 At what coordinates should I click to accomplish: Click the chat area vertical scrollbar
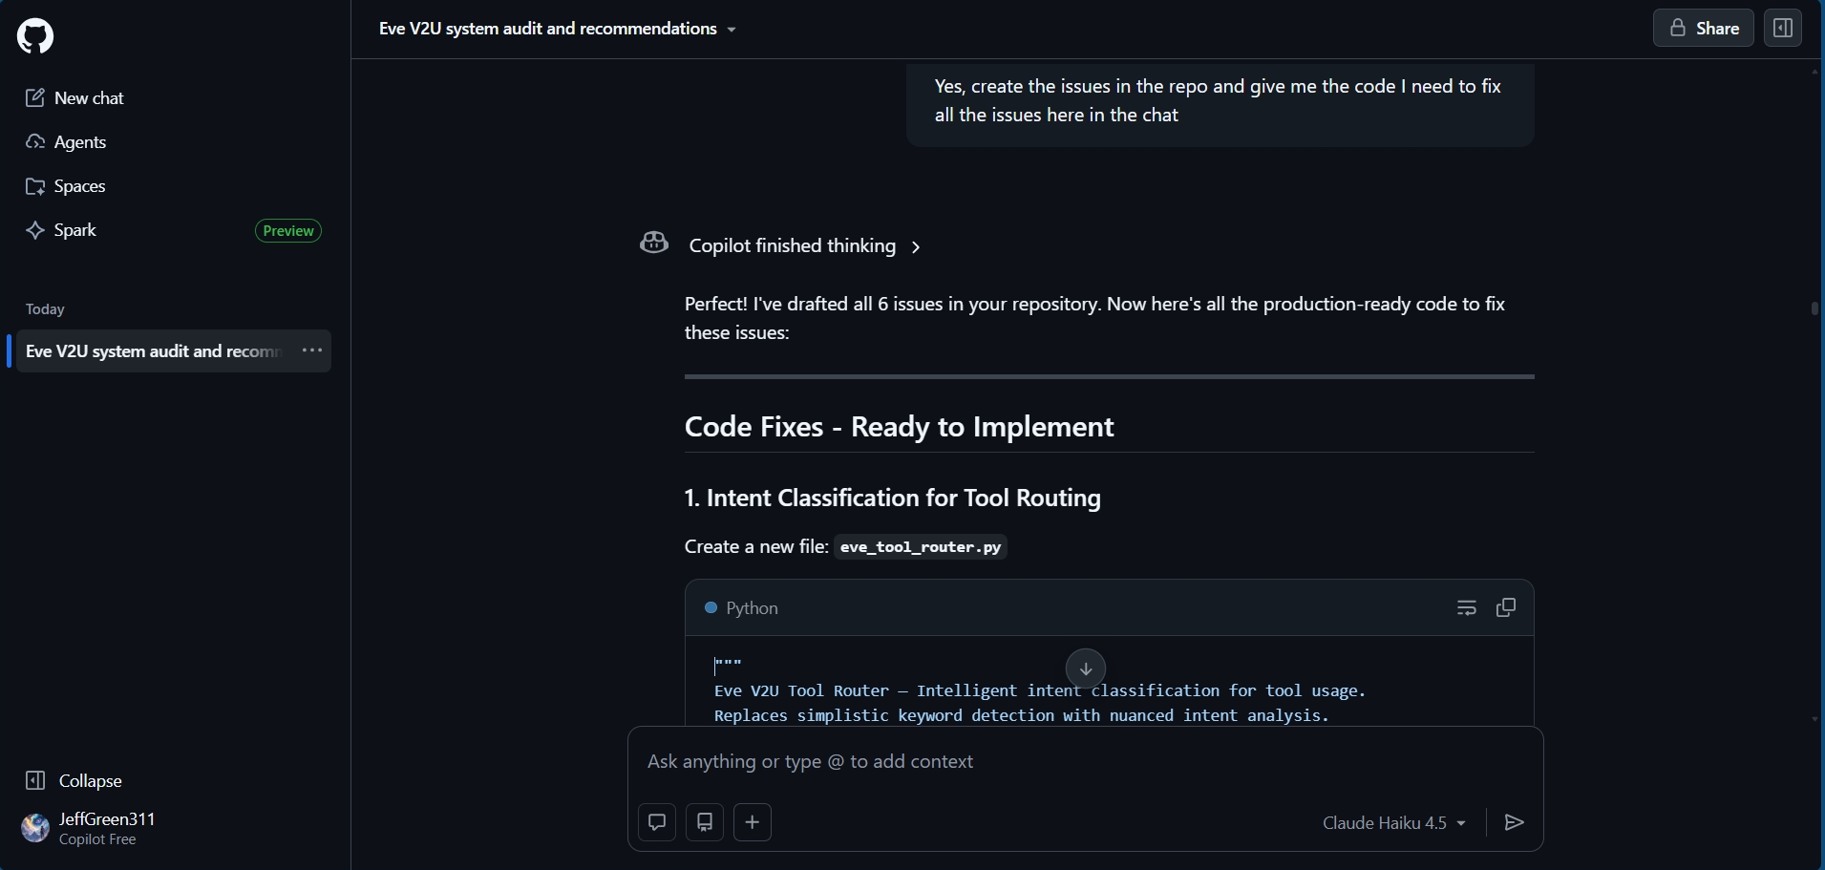tap(1814, 308)
